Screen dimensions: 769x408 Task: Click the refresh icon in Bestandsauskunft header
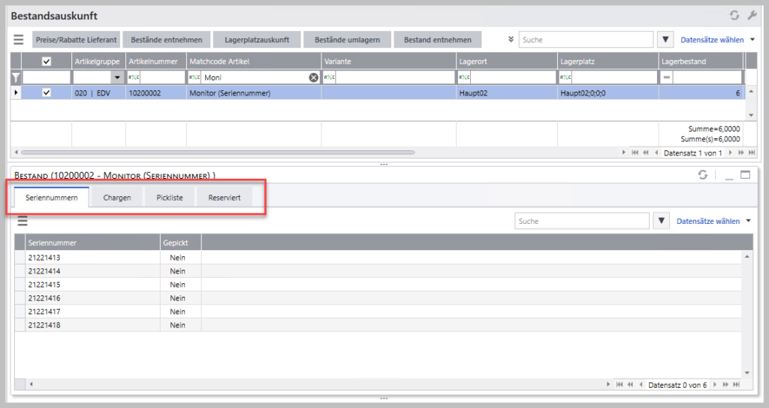734,15
